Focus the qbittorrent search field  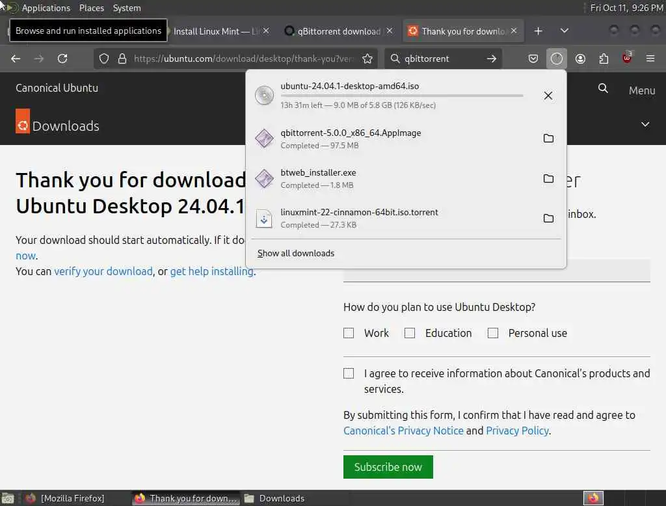[443, 59]
